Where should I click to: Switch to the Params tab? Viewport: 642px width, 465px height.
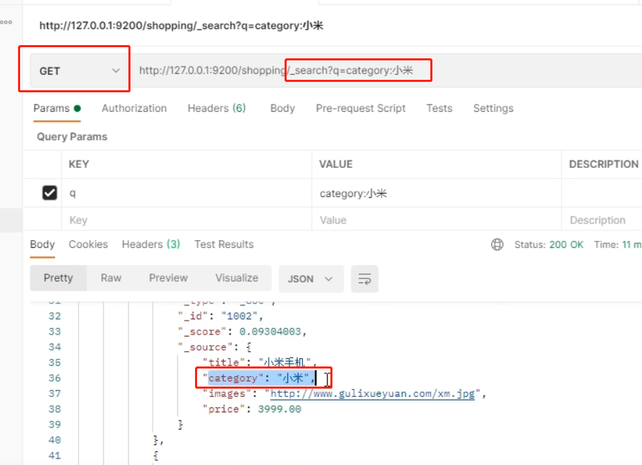tap(57, 108)
